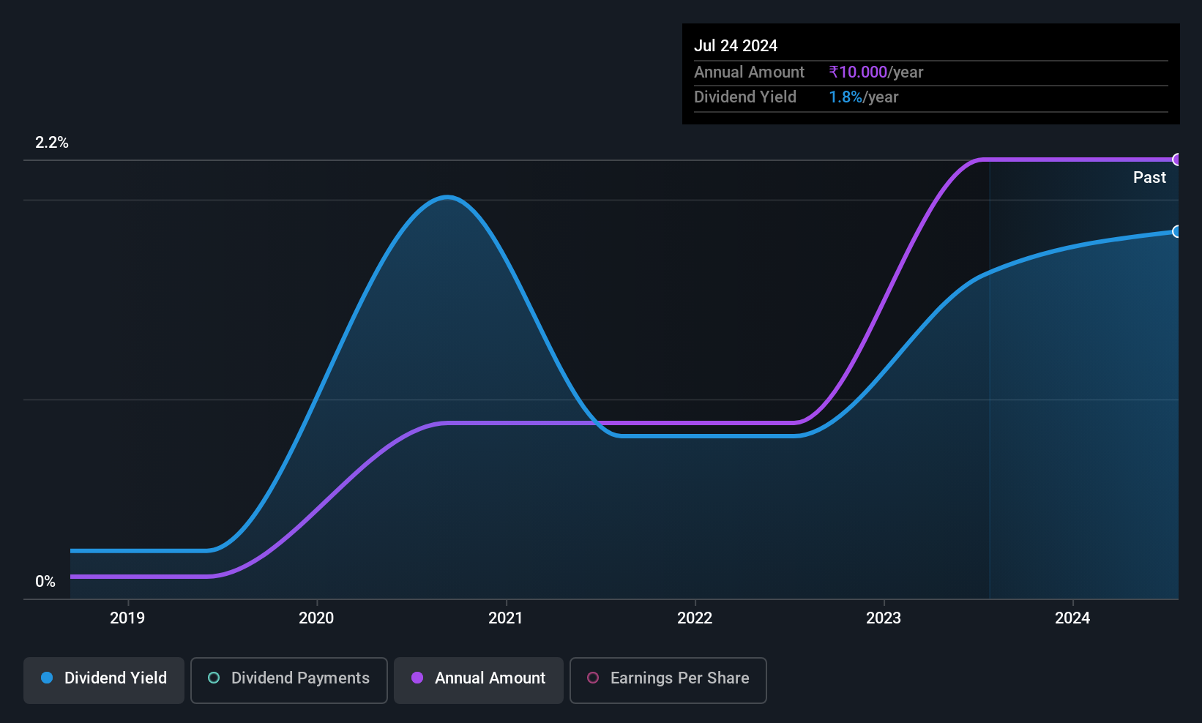Click the Jul 24 2024 tooltip date
Image resolution: width=1202 pixels, height=723 pixels.
click(x=736, y=46)
